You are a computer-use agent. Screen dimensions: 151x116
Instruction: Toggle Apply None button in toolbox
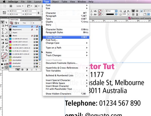tap(7, 64)
